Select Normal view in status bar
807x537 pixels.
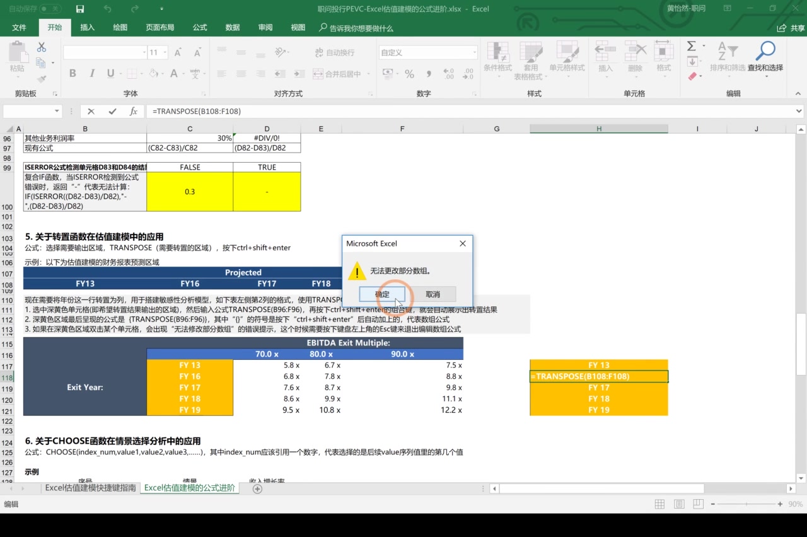659,504
